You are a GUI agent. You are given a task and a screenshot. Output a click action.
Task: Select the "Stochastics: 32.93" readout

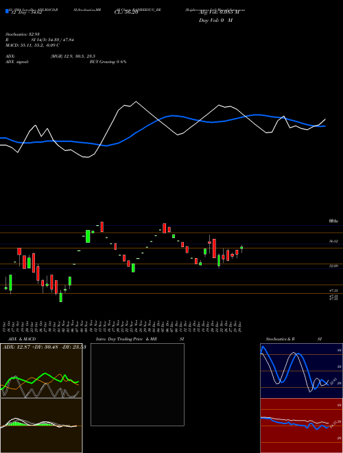22,34
